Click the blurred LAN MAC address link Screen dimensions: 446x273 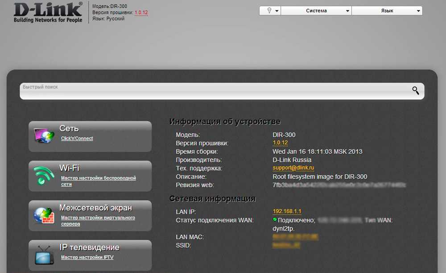click(x=295, y=236)
